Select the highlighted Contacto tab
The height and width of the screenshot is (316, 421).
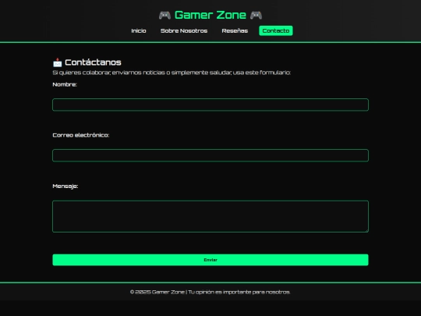click(276, 31)
